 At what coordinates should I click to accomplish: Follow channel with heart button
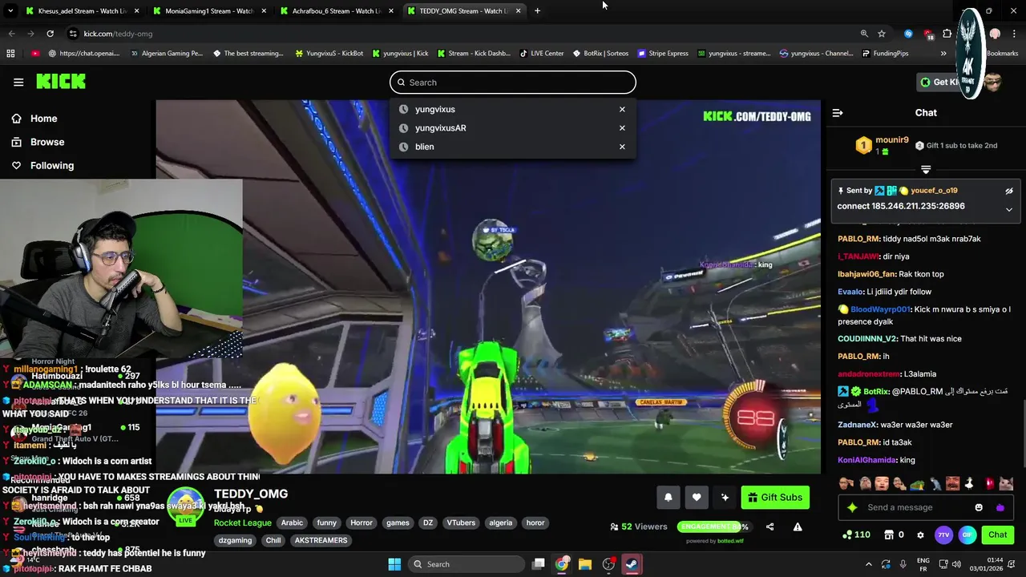(x=697, y=498)
